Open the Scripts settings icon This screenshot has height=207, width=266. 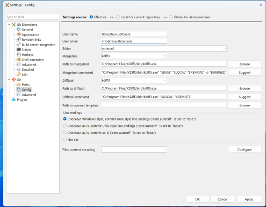click(x=19, y=49)
